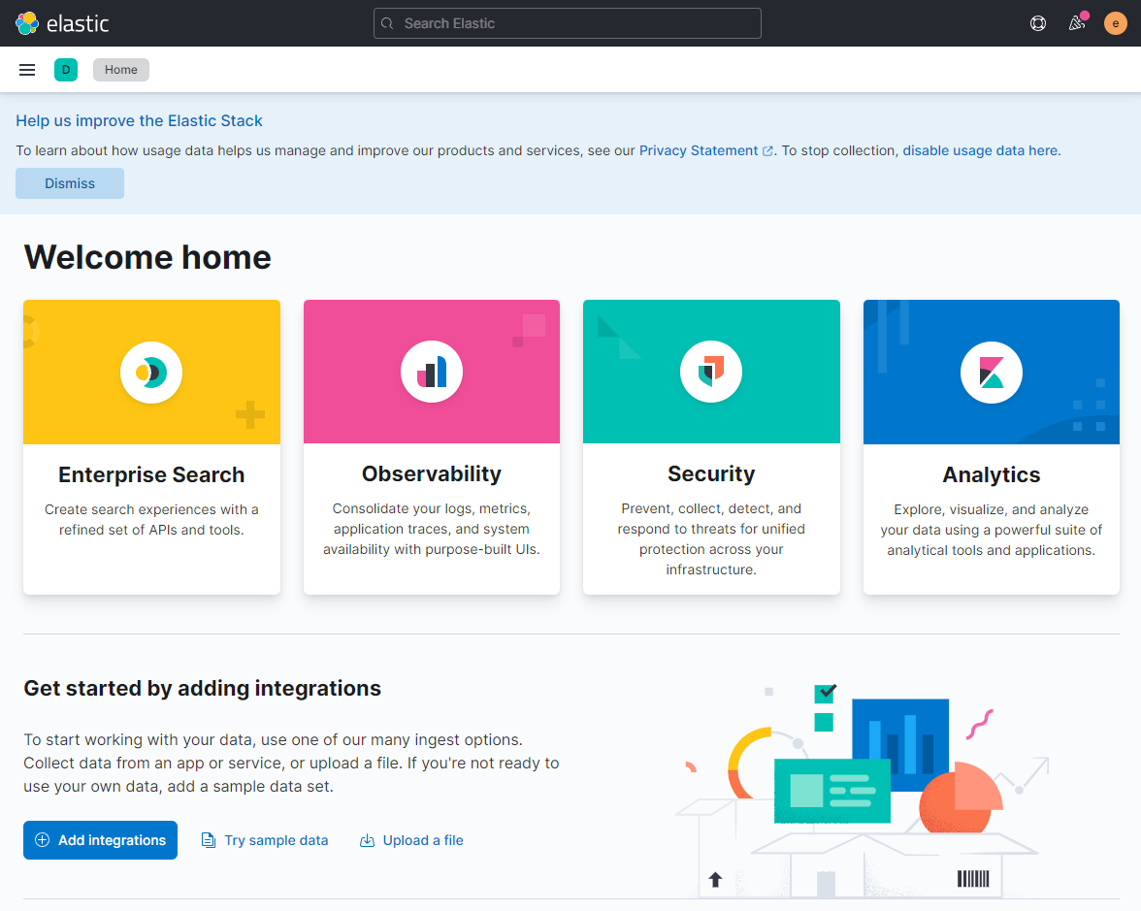Select the Home breadcrumb
The width and height of the screenshot is (1141, 911).
point(120,69)
